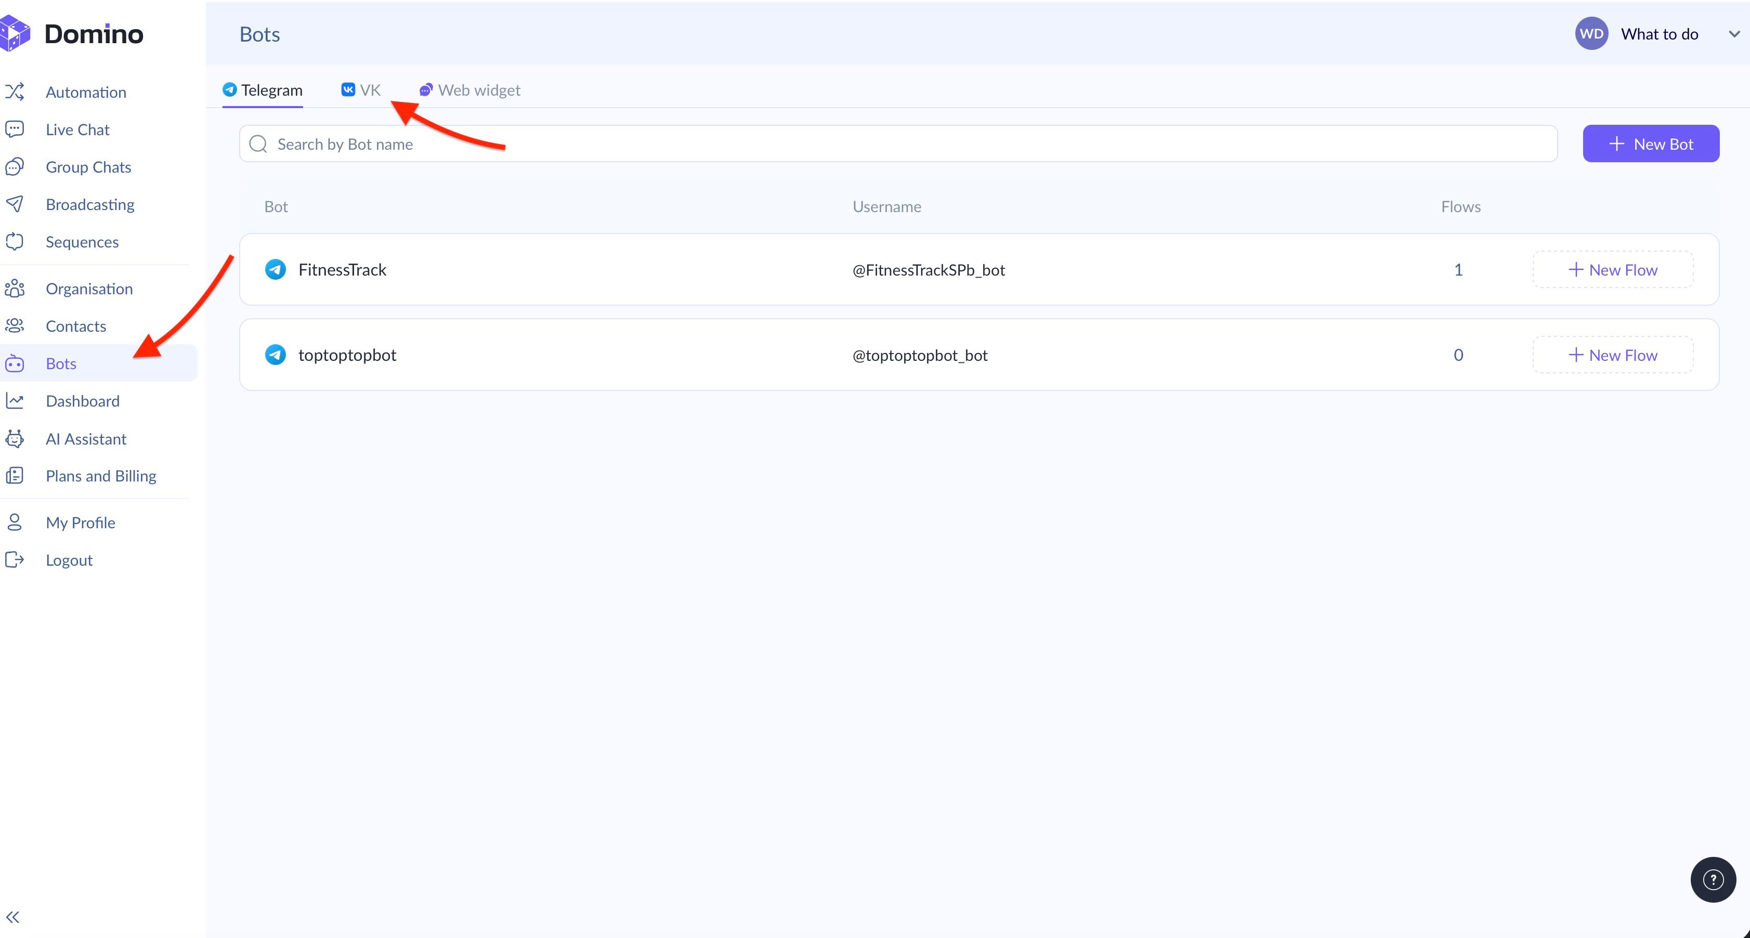The height and width of the screenshot is (938, 1750).
Task: Open the AI Assistant panel
Action: [x=86, y=439]
